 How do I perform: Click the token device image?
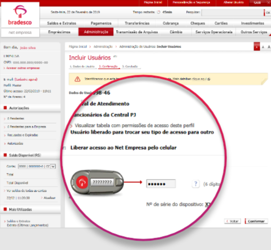pos(97,182)
